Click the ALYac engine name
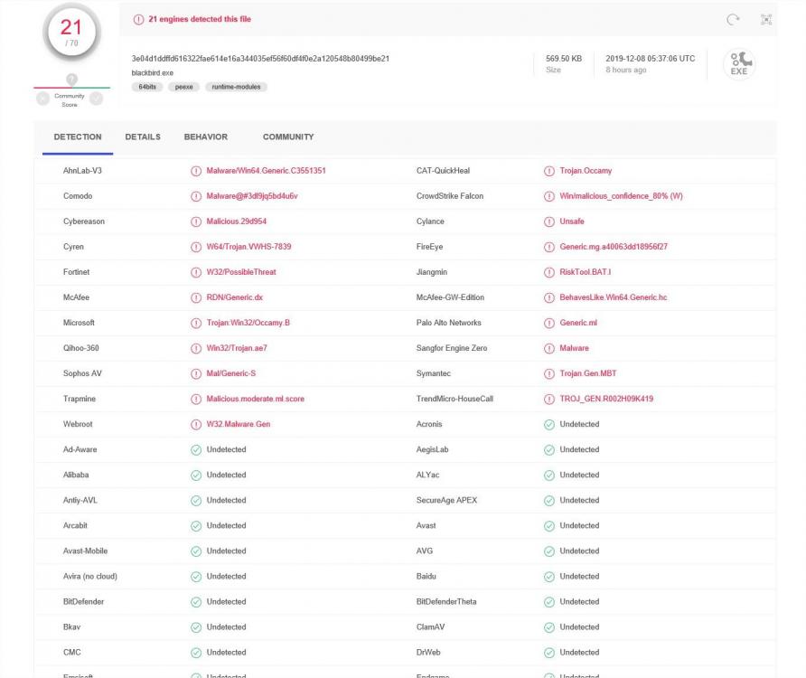 (x=427, y=475)
